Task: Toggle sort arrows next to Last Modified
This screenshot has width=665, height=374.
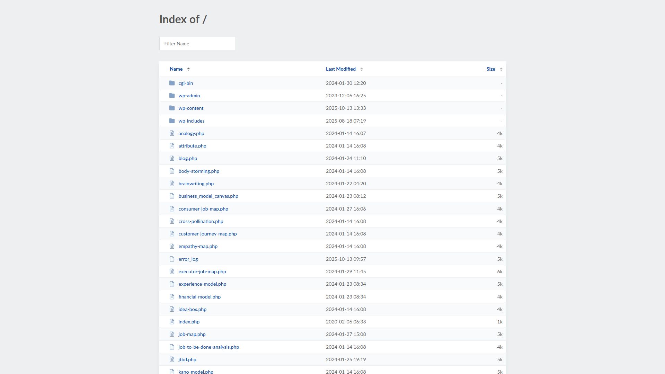Action: (x=362, y=69)
